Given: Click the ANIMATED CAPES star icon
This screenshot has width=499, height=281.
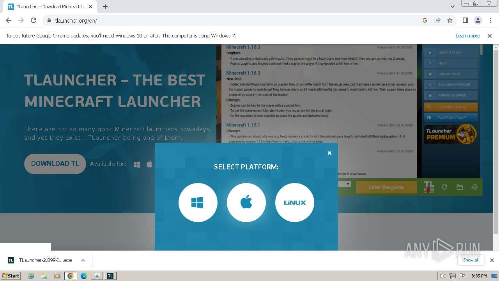Looking at the screenshot, I should point(430,95).
